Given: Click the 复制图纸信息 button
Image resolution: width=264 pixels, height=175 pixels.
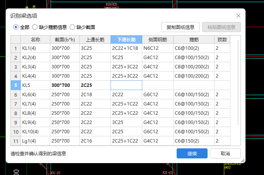Looking at the screenshot, I should click(181, 27).
